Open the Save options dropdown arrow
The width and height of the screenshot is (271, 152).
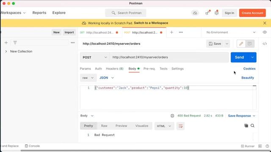point(227,44)
